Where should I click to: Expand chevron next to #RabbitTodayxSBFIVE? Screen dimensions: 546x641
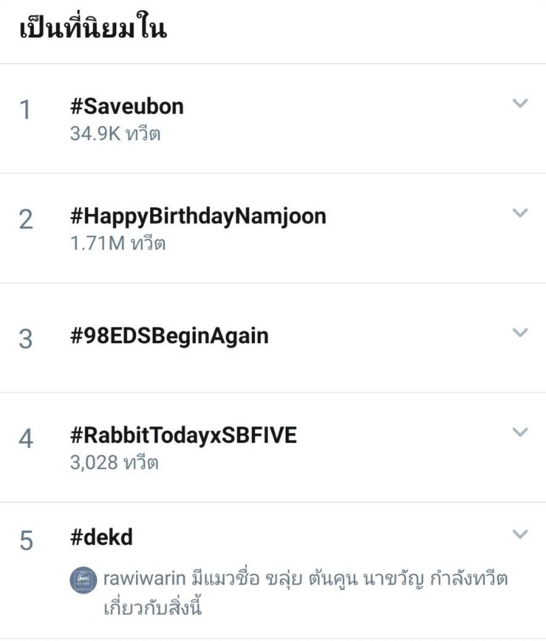pyautogui.click(x=520, y=432)
